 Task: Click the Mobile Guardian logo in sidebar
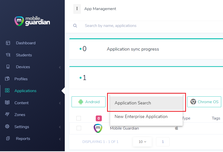tap(32, 21)
